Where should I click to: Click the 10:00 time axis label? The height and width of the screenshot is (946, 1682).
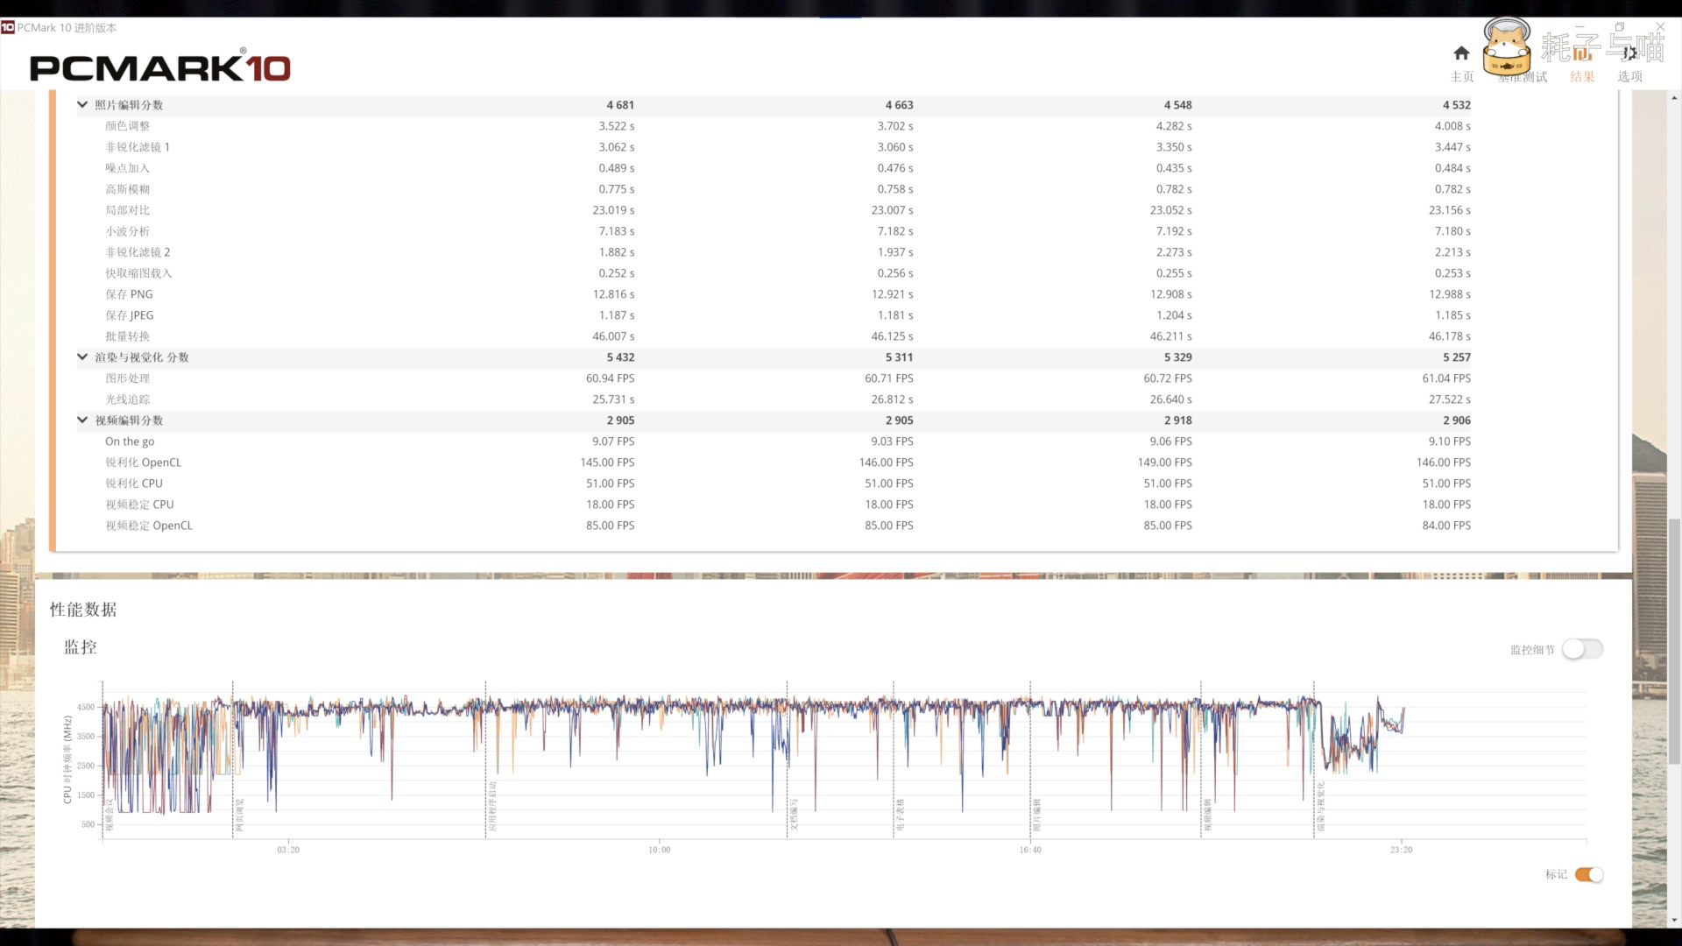tap(659, 850)
